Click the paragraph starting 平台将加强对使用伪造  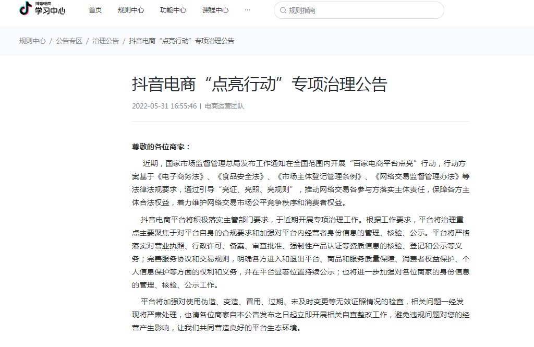pyautogui.click(x=301, y=315)
